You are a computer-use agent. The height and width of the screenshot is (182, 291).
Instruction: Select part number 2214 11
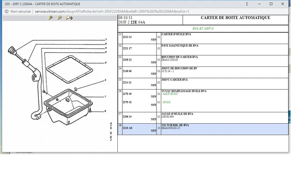click(127, 82)
